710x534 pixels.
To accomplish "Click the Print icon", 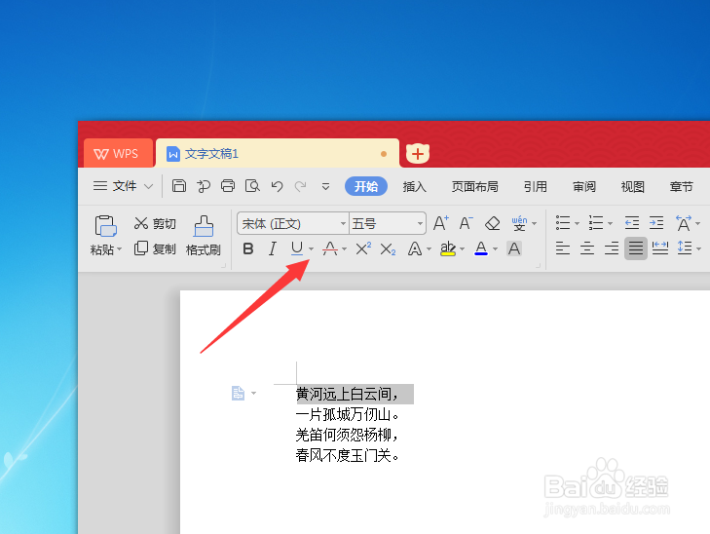I will point(228,186).
